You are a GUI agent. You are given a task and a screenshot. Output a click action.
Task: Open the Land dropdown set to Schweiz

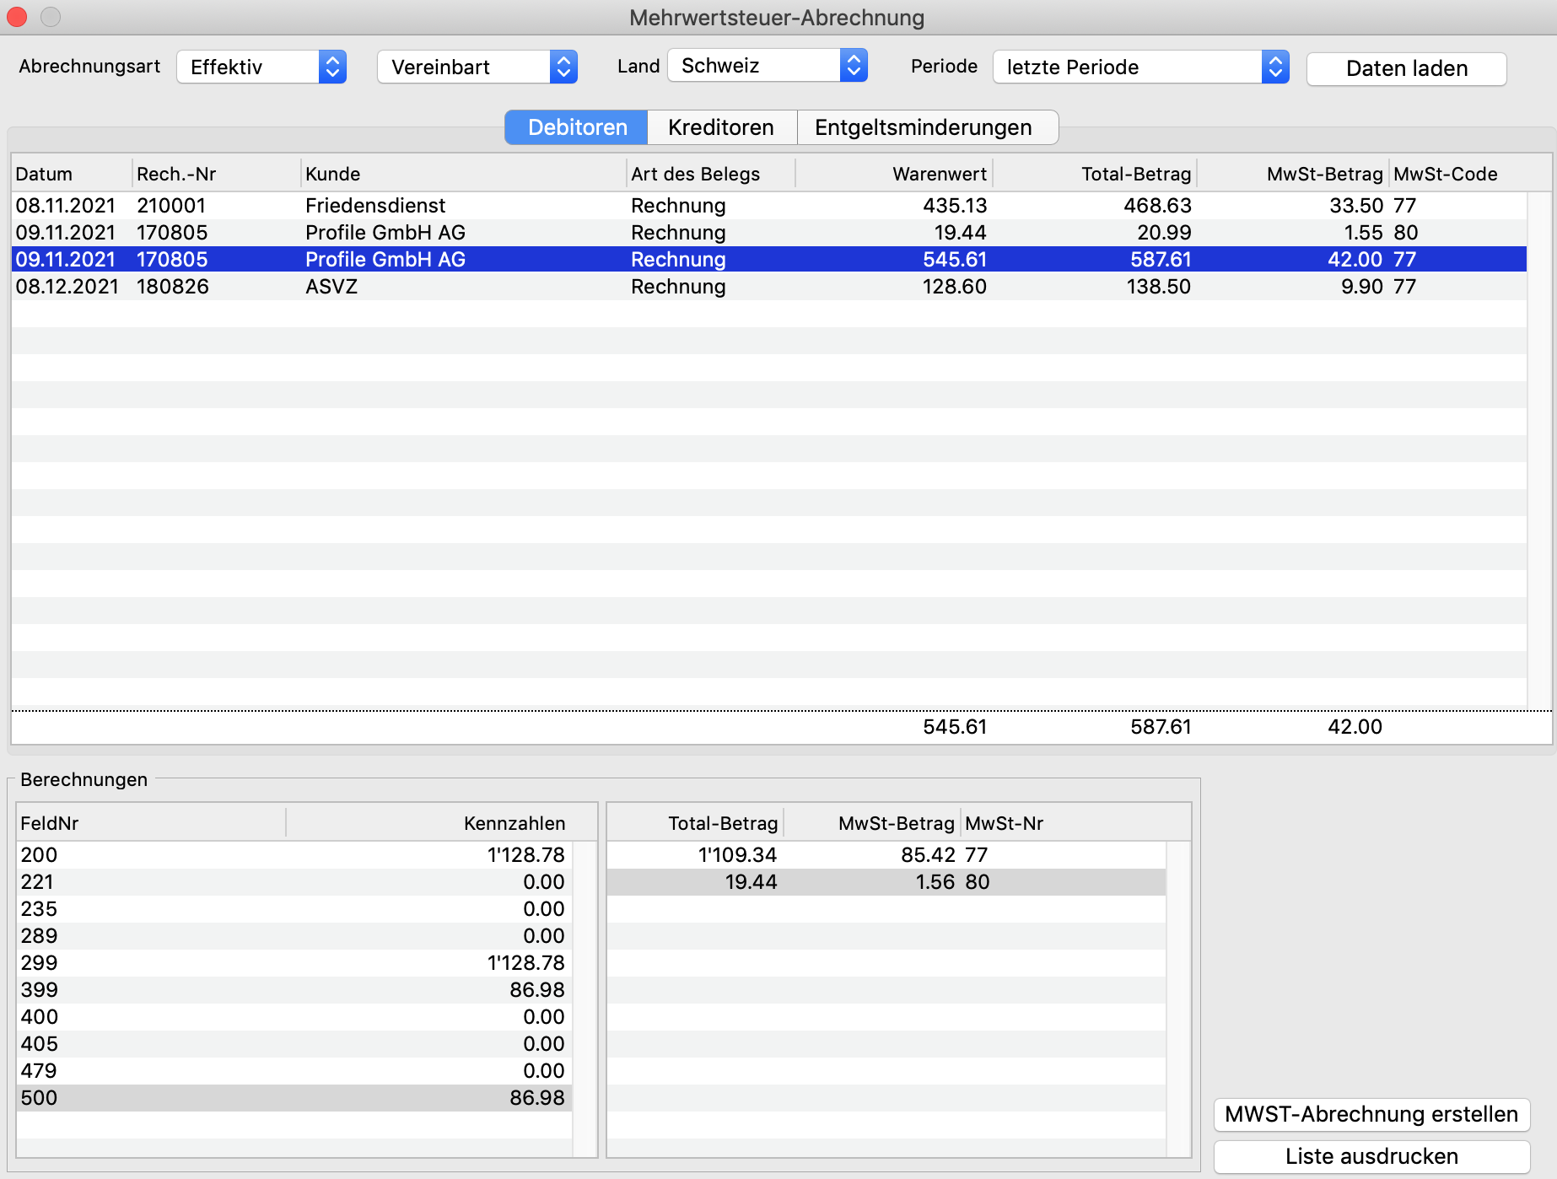(x=767, y=66)
